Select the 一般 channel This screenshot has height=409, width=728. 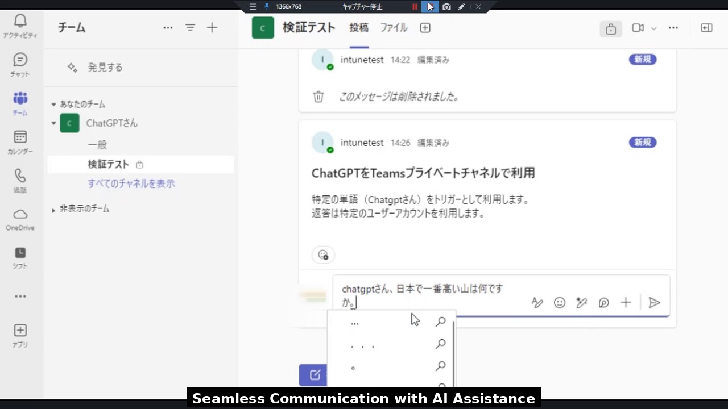(x=97, y=145)
